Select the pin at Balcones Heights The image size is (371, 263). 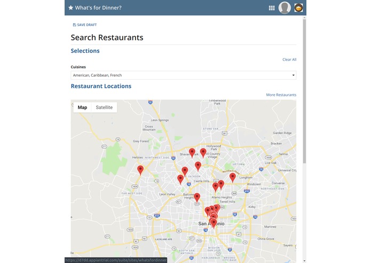click(x=197, y=198)
